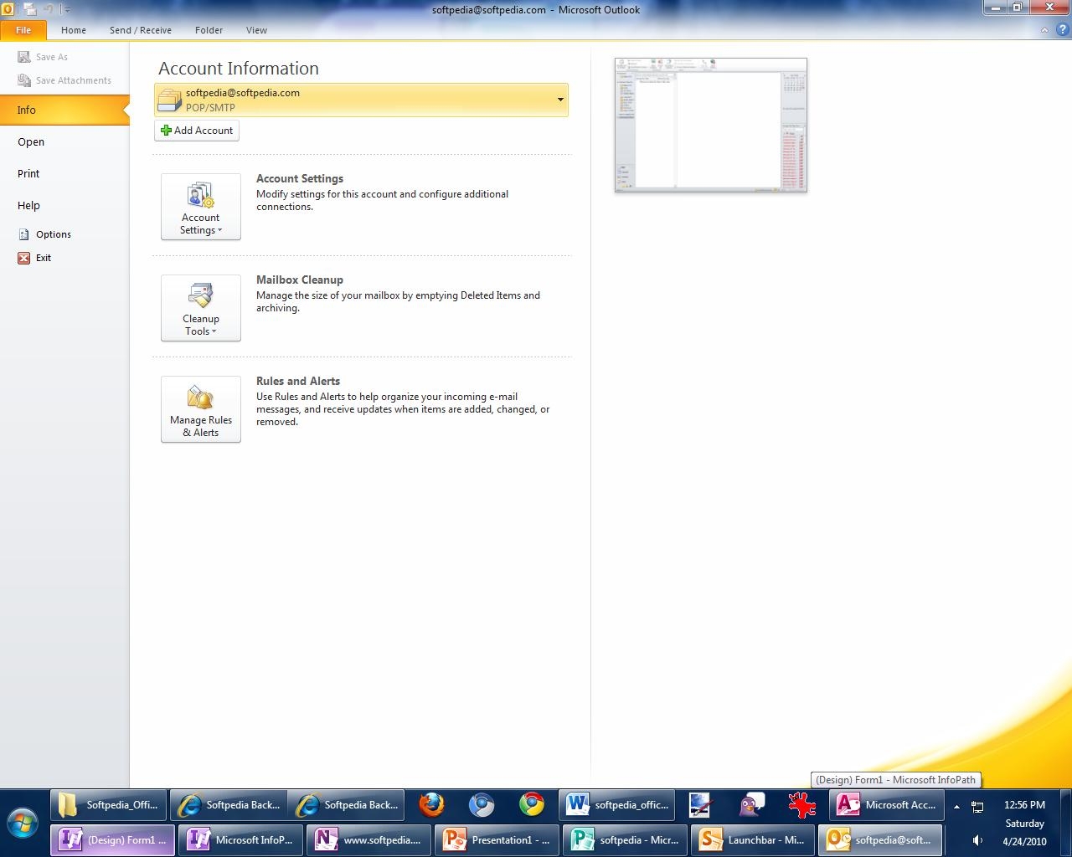
Task: Launch Google Chrome from taskbar
Action: point(532,805)
